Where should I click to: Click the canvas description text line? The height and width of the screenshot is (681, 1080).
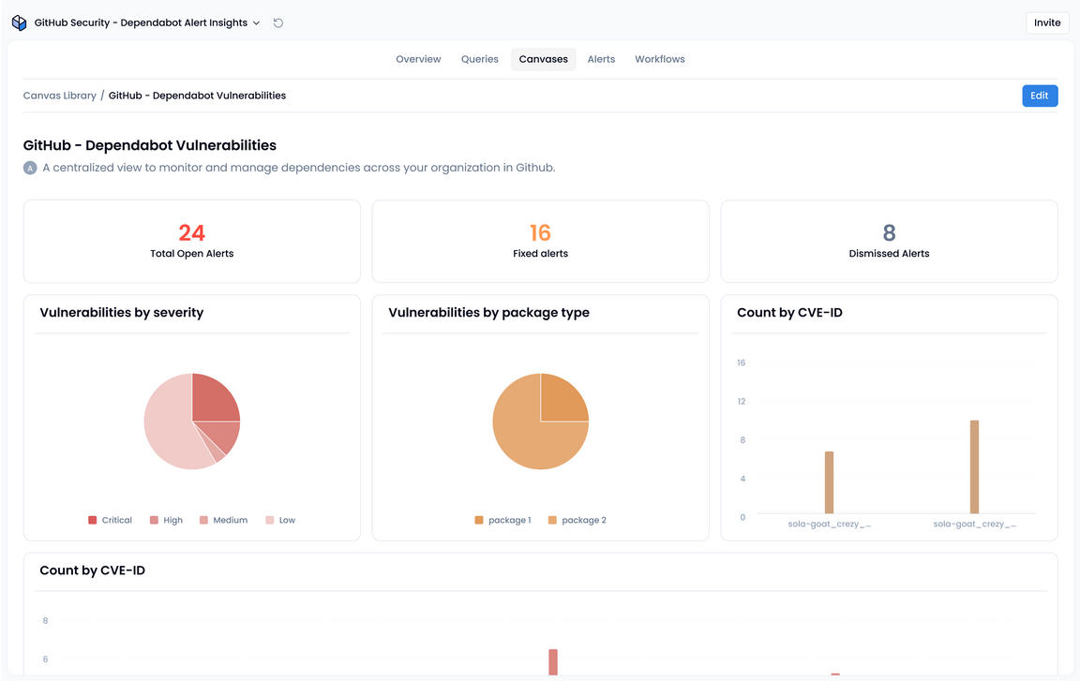[x=299, y=168]
